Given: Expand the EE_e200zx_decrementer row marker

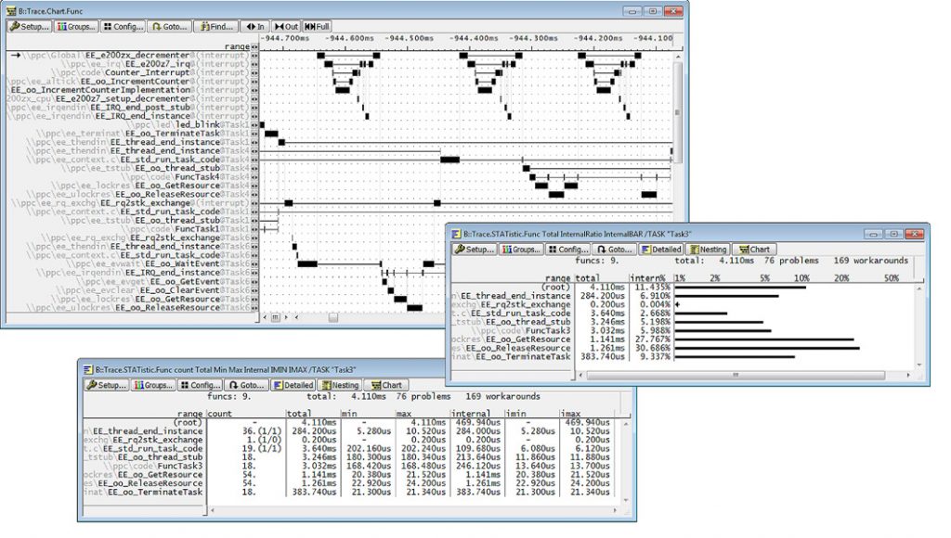Looking at the screenshot, I should point(254,57).
